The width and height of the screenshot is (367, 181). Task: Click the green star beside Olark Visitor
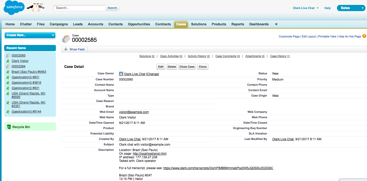[x=8, y=61]
